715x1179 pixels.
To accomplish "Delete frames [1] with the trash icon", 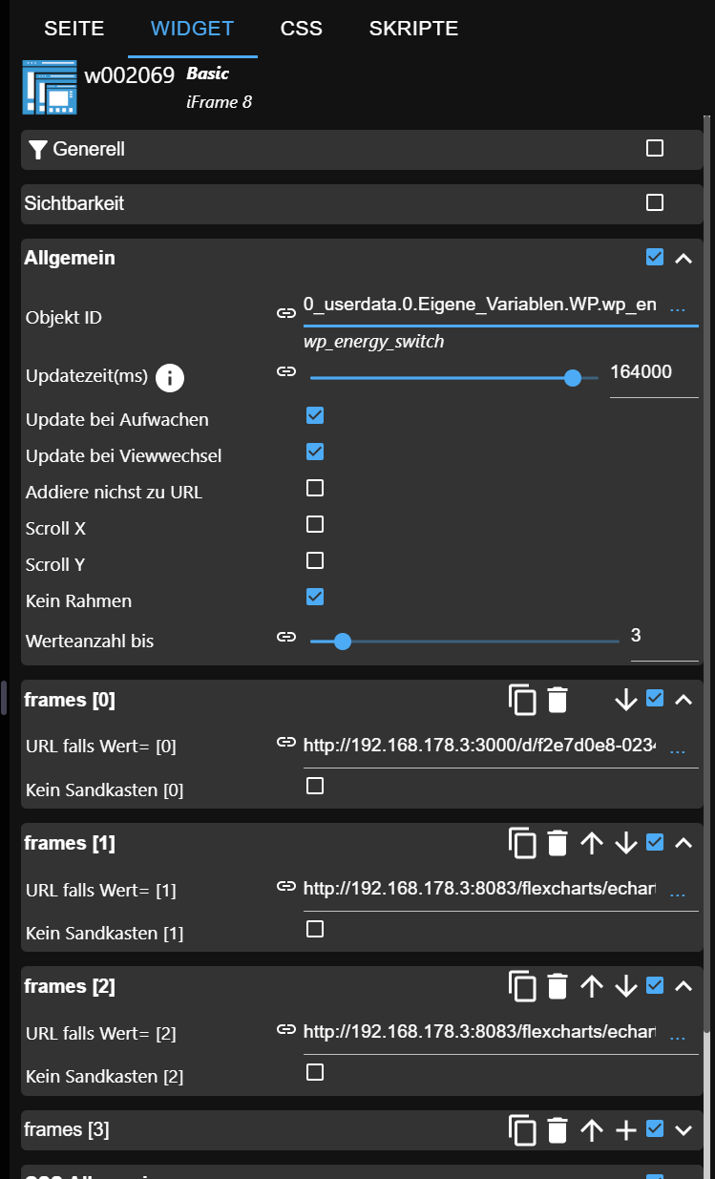I will click(557, 843).
